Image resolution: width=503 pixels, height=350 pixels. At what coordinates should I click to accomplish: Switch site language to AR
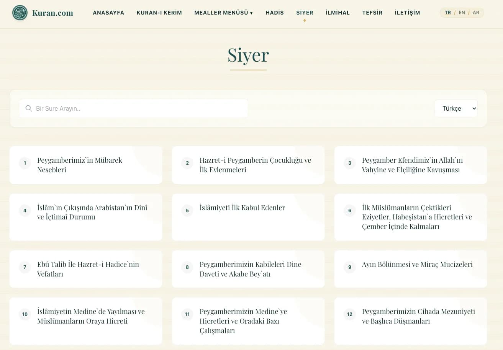476,13
